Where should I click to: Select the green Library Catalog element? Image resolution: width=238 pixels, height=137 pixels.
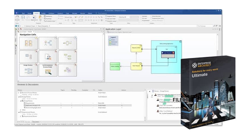pos(115,67)
